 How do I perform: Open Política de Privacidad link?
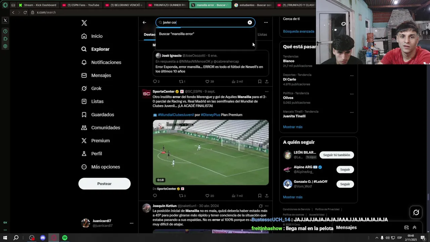click(327, 209)
